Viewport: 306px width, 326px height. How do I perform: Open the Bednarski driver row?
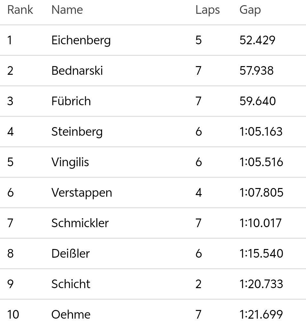153,71
